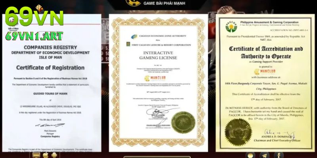The height and width of the screenshot is (158, 317).
Task: Click the Android download icon
Action: pyautogui.click(x=54, y=155)
